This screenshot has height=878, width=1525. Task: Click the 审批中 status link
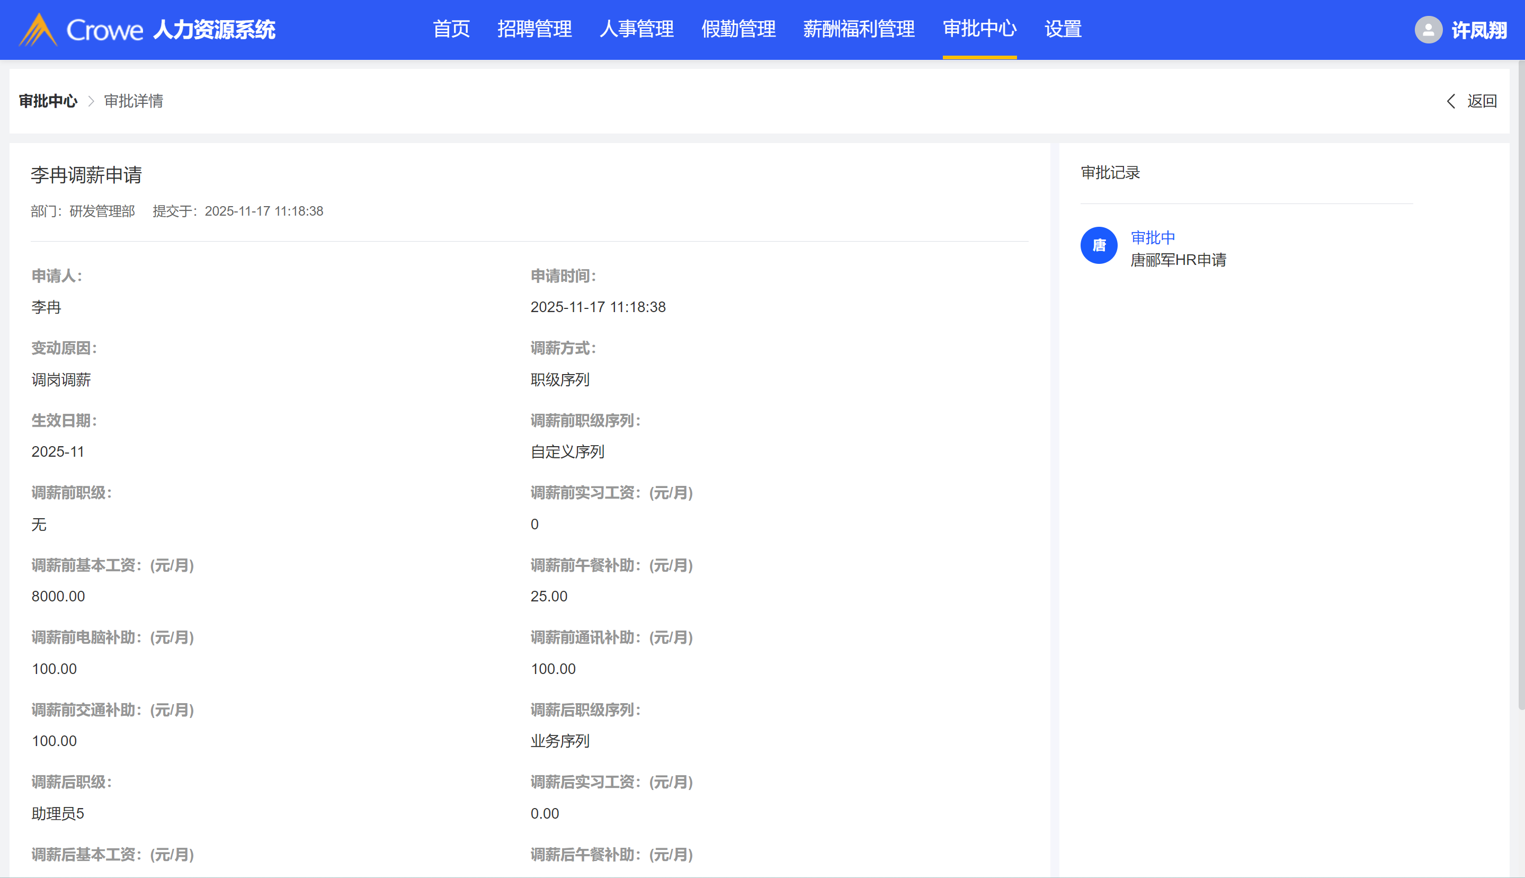[1153, 237]
